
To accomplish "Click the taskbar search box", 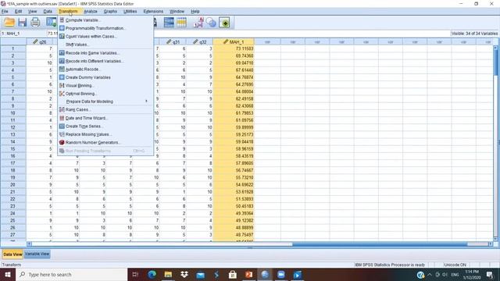I will [71, 274].
